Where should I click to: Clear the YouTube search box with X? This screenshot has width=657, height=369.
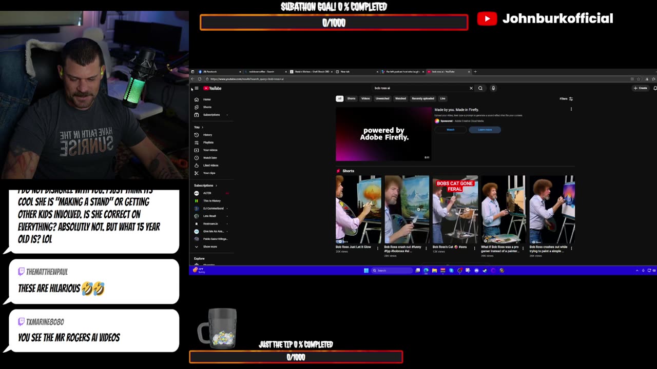(x=471, y=88)
